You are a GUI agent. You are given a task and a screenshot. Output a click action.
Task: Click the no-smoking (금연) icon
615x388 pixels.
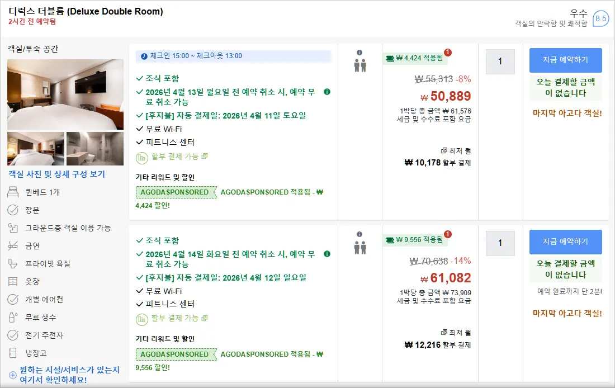13,245
